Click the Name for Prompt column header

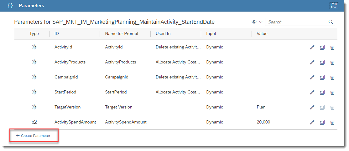click(x=122, y=33)
